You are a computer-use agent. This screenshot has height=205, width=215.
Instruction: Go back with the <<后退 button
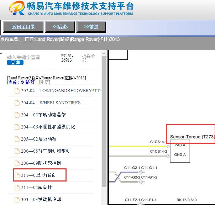pyautogui.click(x=60, y=27)
